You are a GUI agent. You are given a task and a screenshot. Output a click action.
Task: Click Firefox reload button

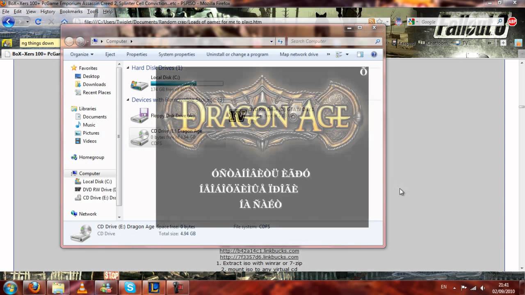point(38,22)
